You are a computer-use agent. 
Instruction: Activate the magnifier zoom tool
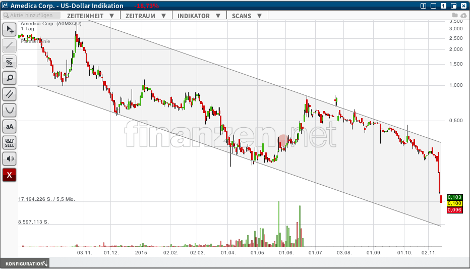pyautogui.click(x=9, y=78)
